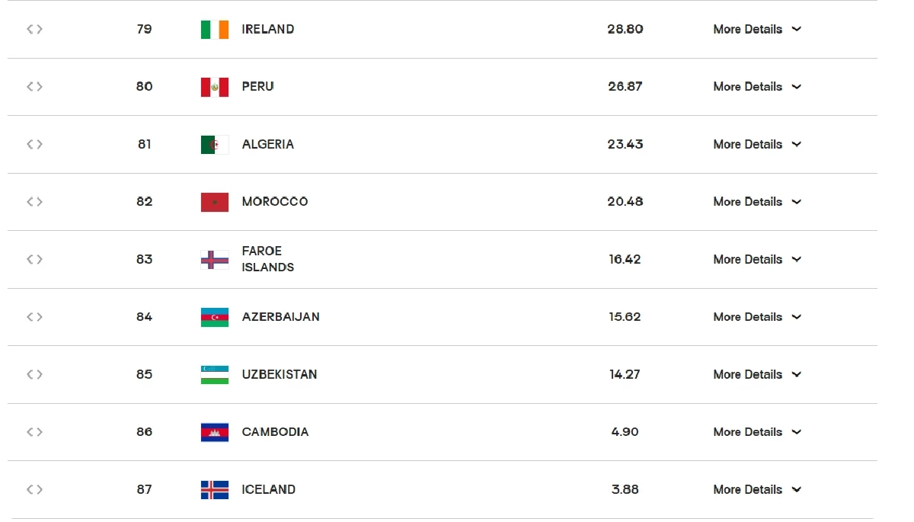Show More Details for Morocco
The image size is (914, 522).
click(757, 202)
